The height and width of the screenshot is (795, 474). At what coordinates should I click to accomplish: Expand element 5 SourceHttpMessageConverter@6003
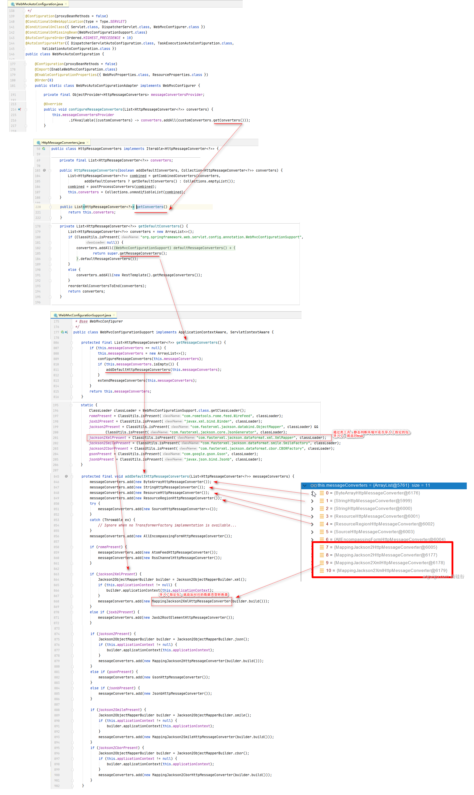(312, 532)
